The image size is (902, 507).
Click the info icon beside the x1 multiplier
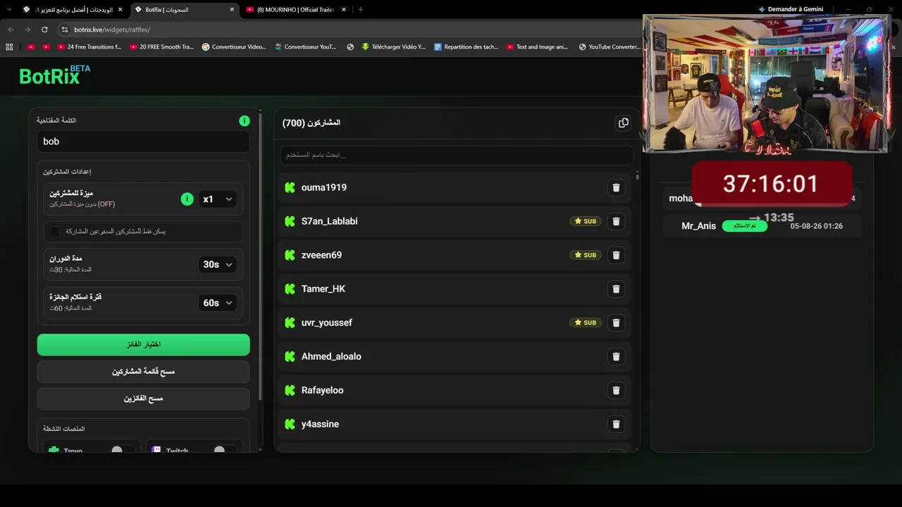[x=187, y=199]
